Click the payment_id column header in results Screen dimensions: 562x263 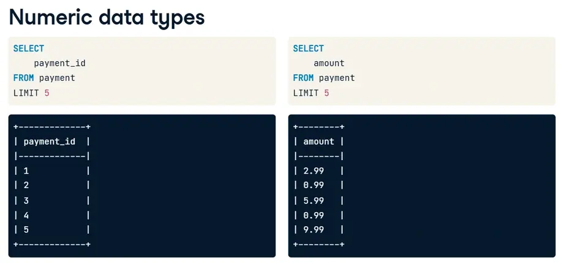click(49, 142)
